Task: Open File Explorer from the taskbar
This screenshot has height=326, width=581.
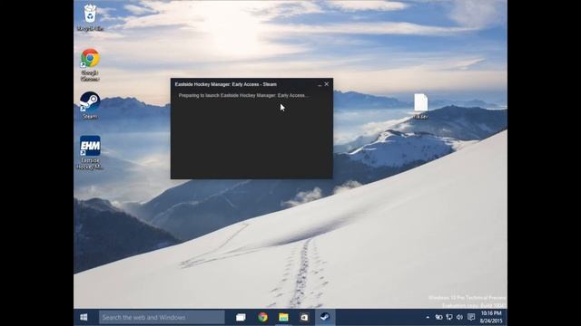Action: pos(283,317)
